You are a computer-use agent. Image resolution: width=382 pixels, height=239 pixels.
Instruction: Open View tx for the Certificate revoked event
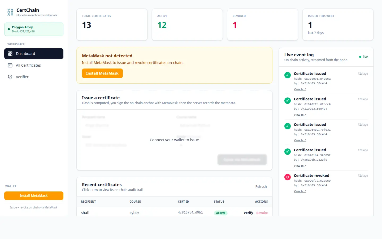coord(300,191)
